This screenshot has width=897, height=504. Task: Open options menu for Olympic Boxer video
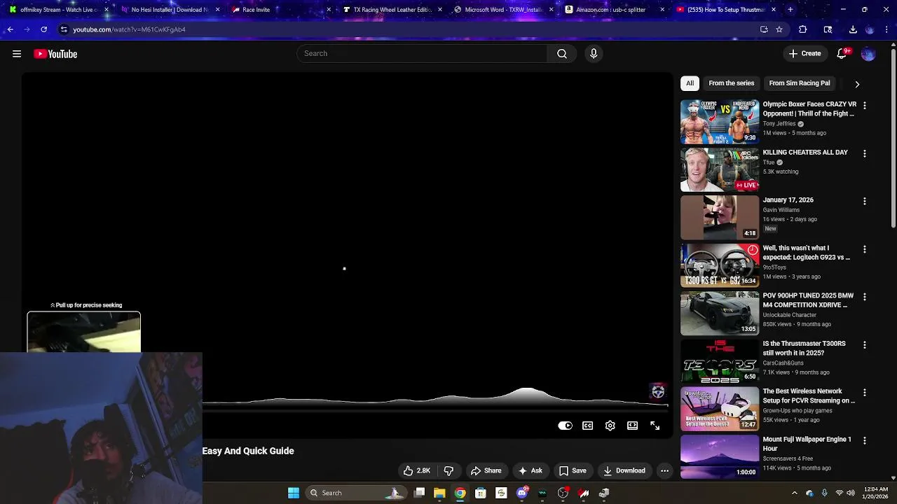pos(864,106)
